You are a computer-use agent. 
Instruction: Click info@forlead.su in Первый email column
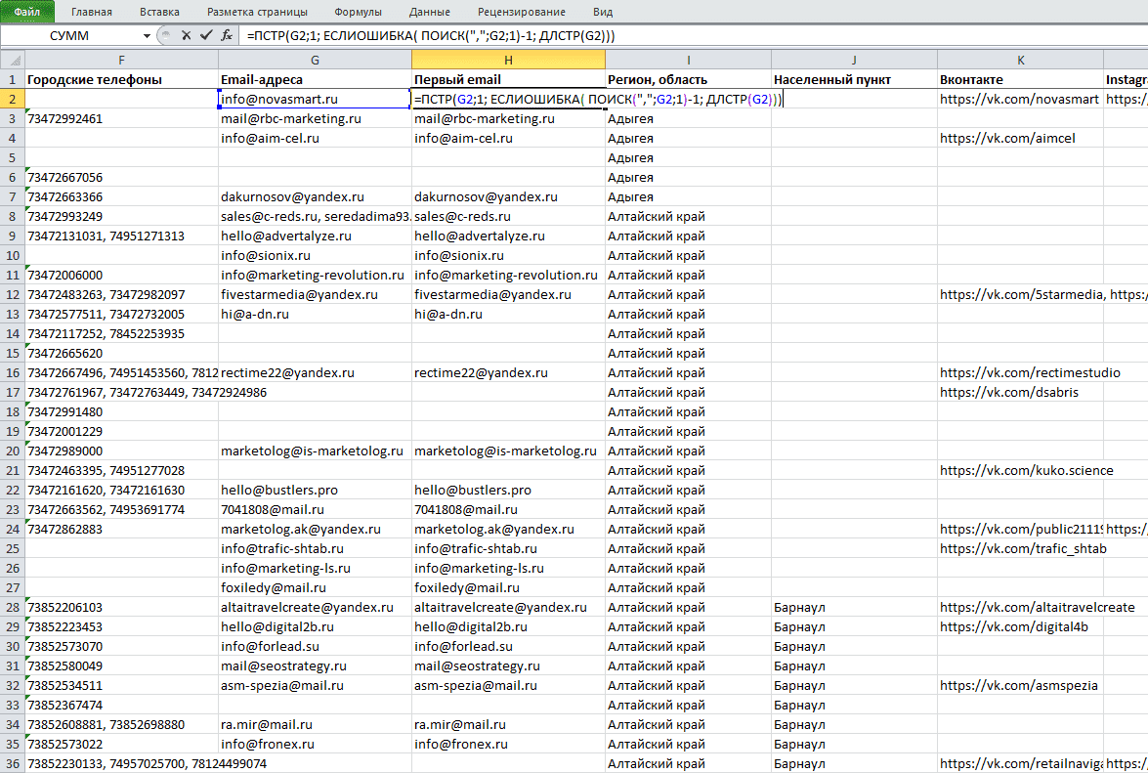(x=508, y=646)
